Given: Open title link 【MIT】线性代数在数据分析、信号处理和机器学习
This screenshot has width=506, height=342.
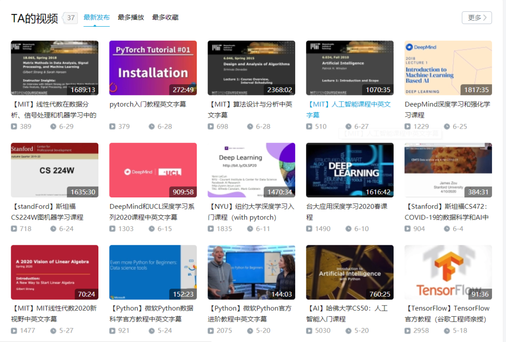Looking at the screenshot, I should pos(54,109).
